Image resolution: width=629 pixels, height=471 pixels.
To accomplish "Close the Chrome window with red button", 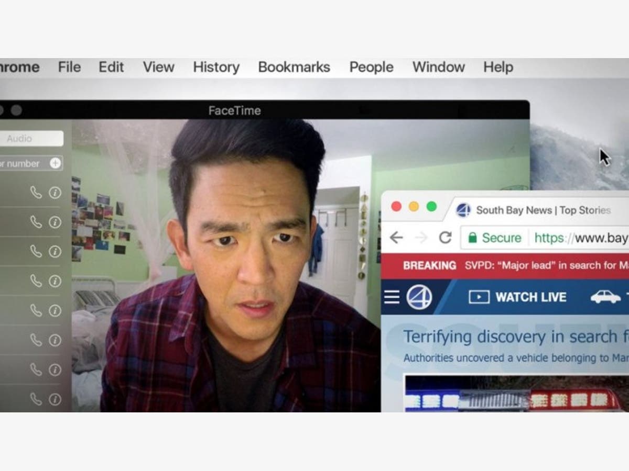I will click(396, 206).
